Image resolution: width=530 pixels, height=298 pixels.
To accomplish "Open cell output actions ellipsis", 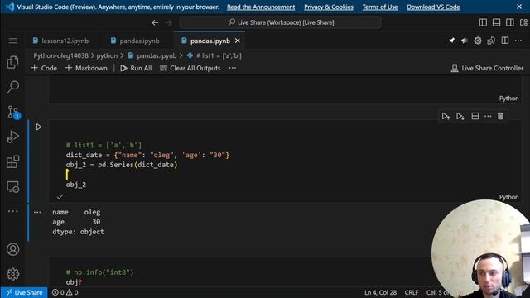I will point(37,213).
